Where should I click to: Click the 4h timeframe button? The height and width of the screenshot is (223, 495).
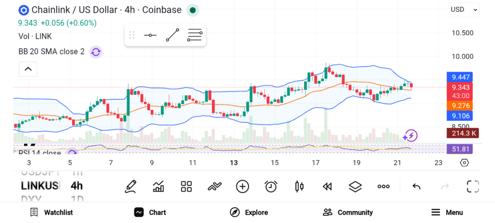click(x=76, y=186)
